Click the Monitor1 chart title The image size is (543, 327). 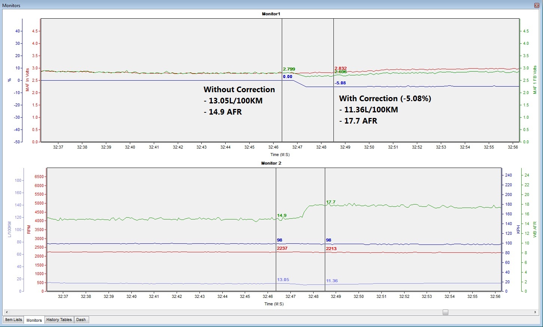click(x=271, y=14)
